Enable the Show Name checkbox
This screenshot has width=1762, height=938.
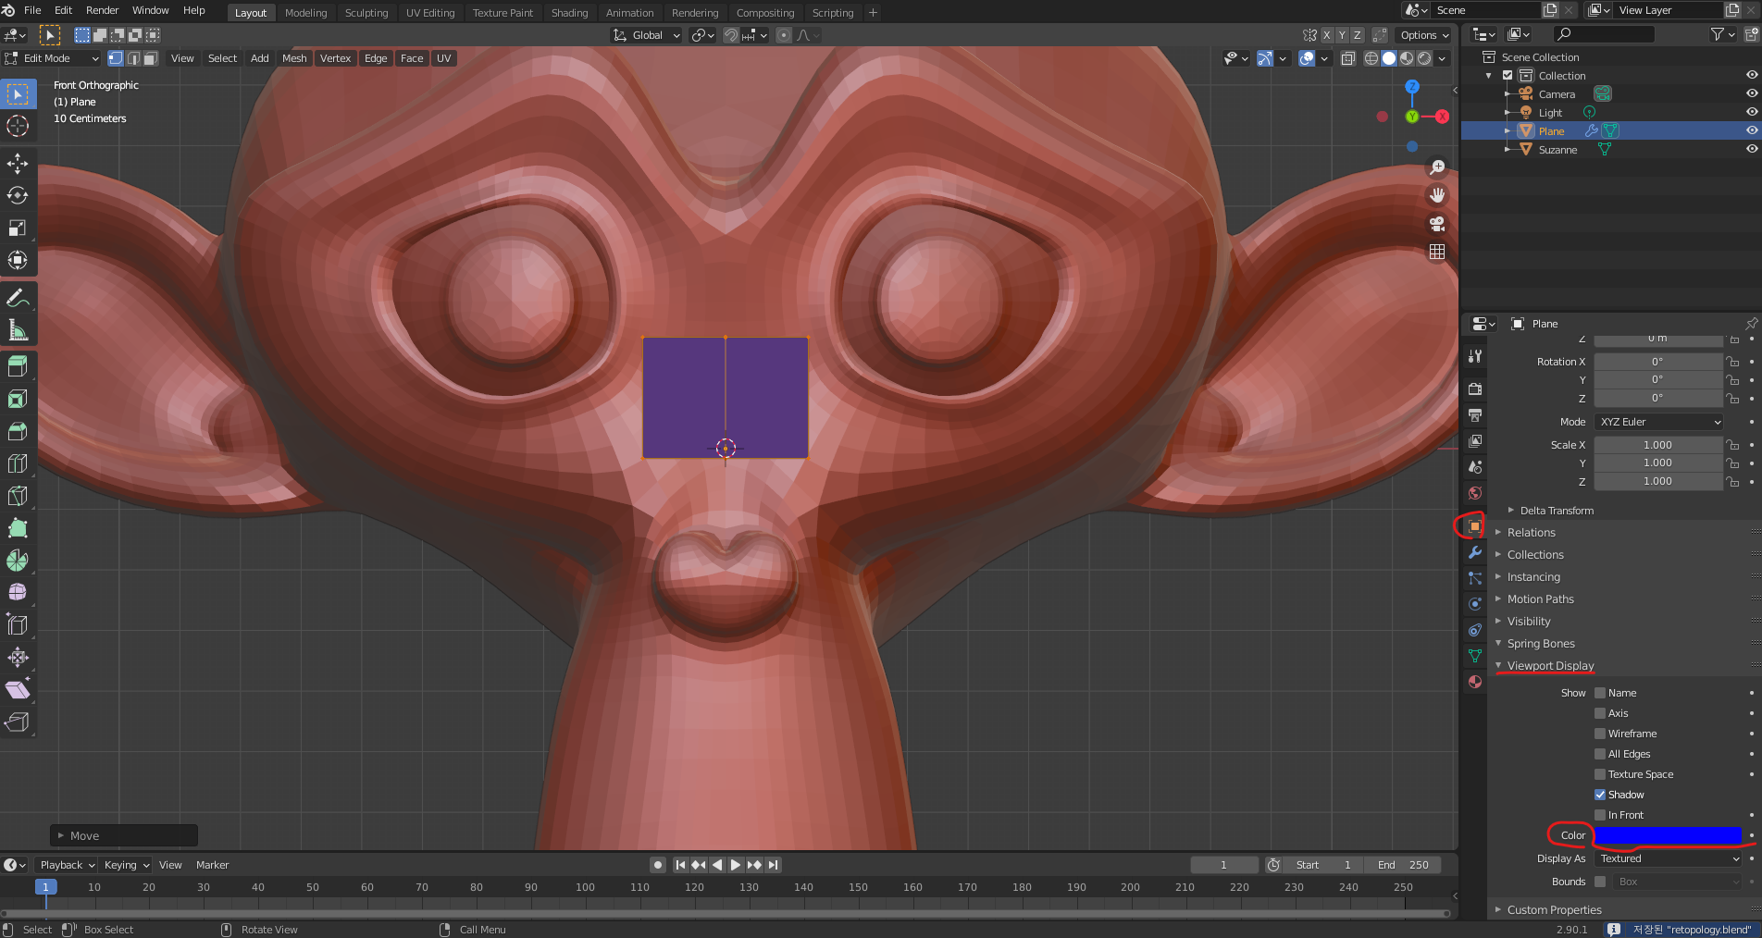pos(1600,693)
